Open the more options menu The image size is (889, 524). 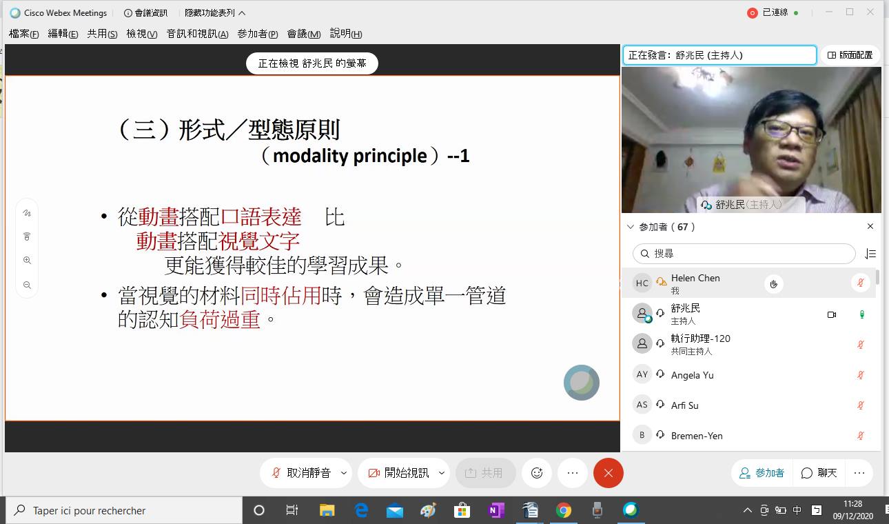(572, 473)
